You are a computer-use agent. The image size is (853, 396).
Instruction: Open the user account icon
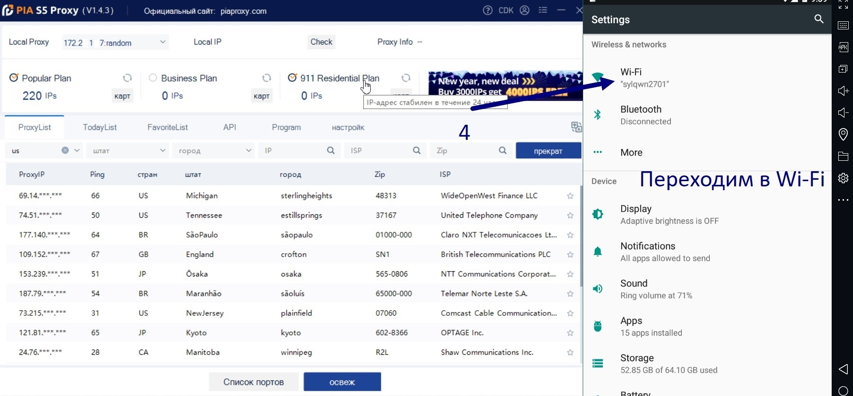pos(524,10)
